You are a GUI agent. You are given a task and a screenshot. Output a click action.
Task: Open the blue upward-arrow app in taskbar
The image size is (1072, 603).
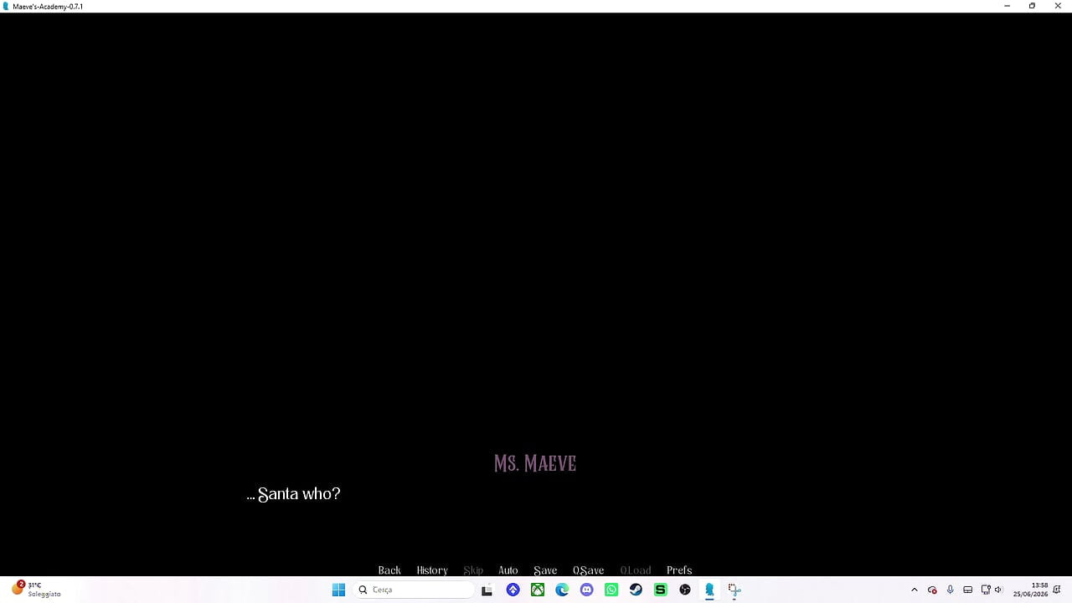click(513, 590)
